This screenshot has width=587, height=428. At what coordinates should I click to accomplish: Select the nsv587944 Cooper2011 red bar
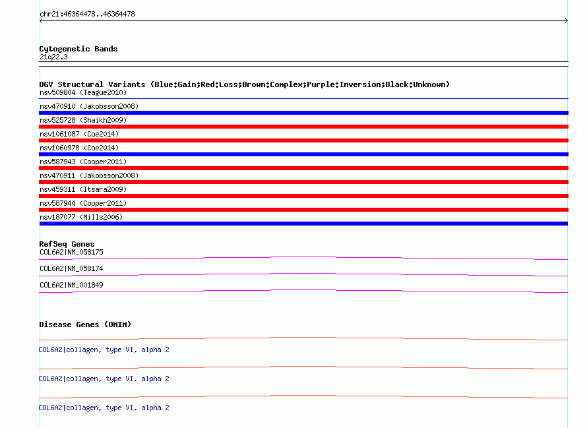pos(303,210)
